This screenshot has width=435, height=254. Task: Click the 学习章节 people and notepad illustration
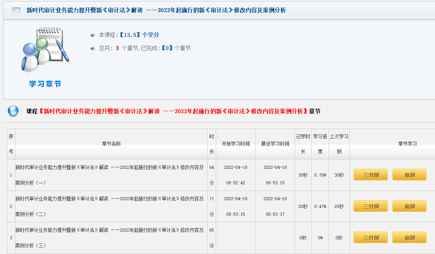[x=46, y=50]
